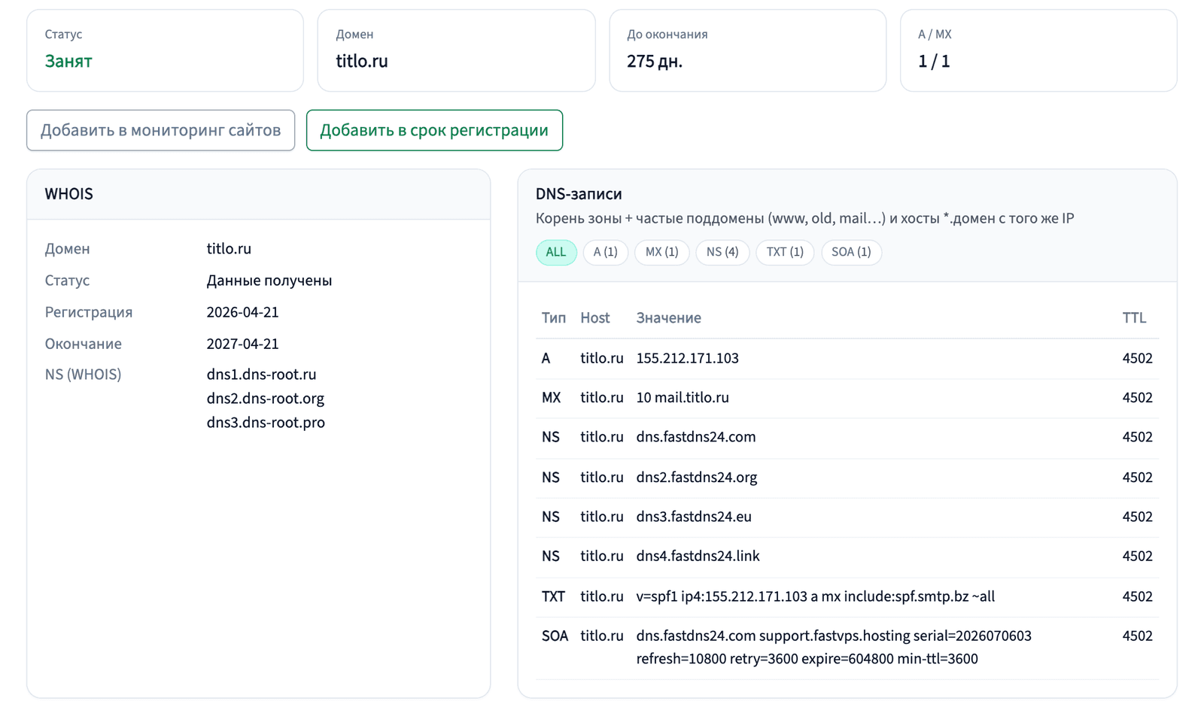Click NS value dns4.fastdns24.link
Screen dimensions: 1204x713
[x=698, y=556]
